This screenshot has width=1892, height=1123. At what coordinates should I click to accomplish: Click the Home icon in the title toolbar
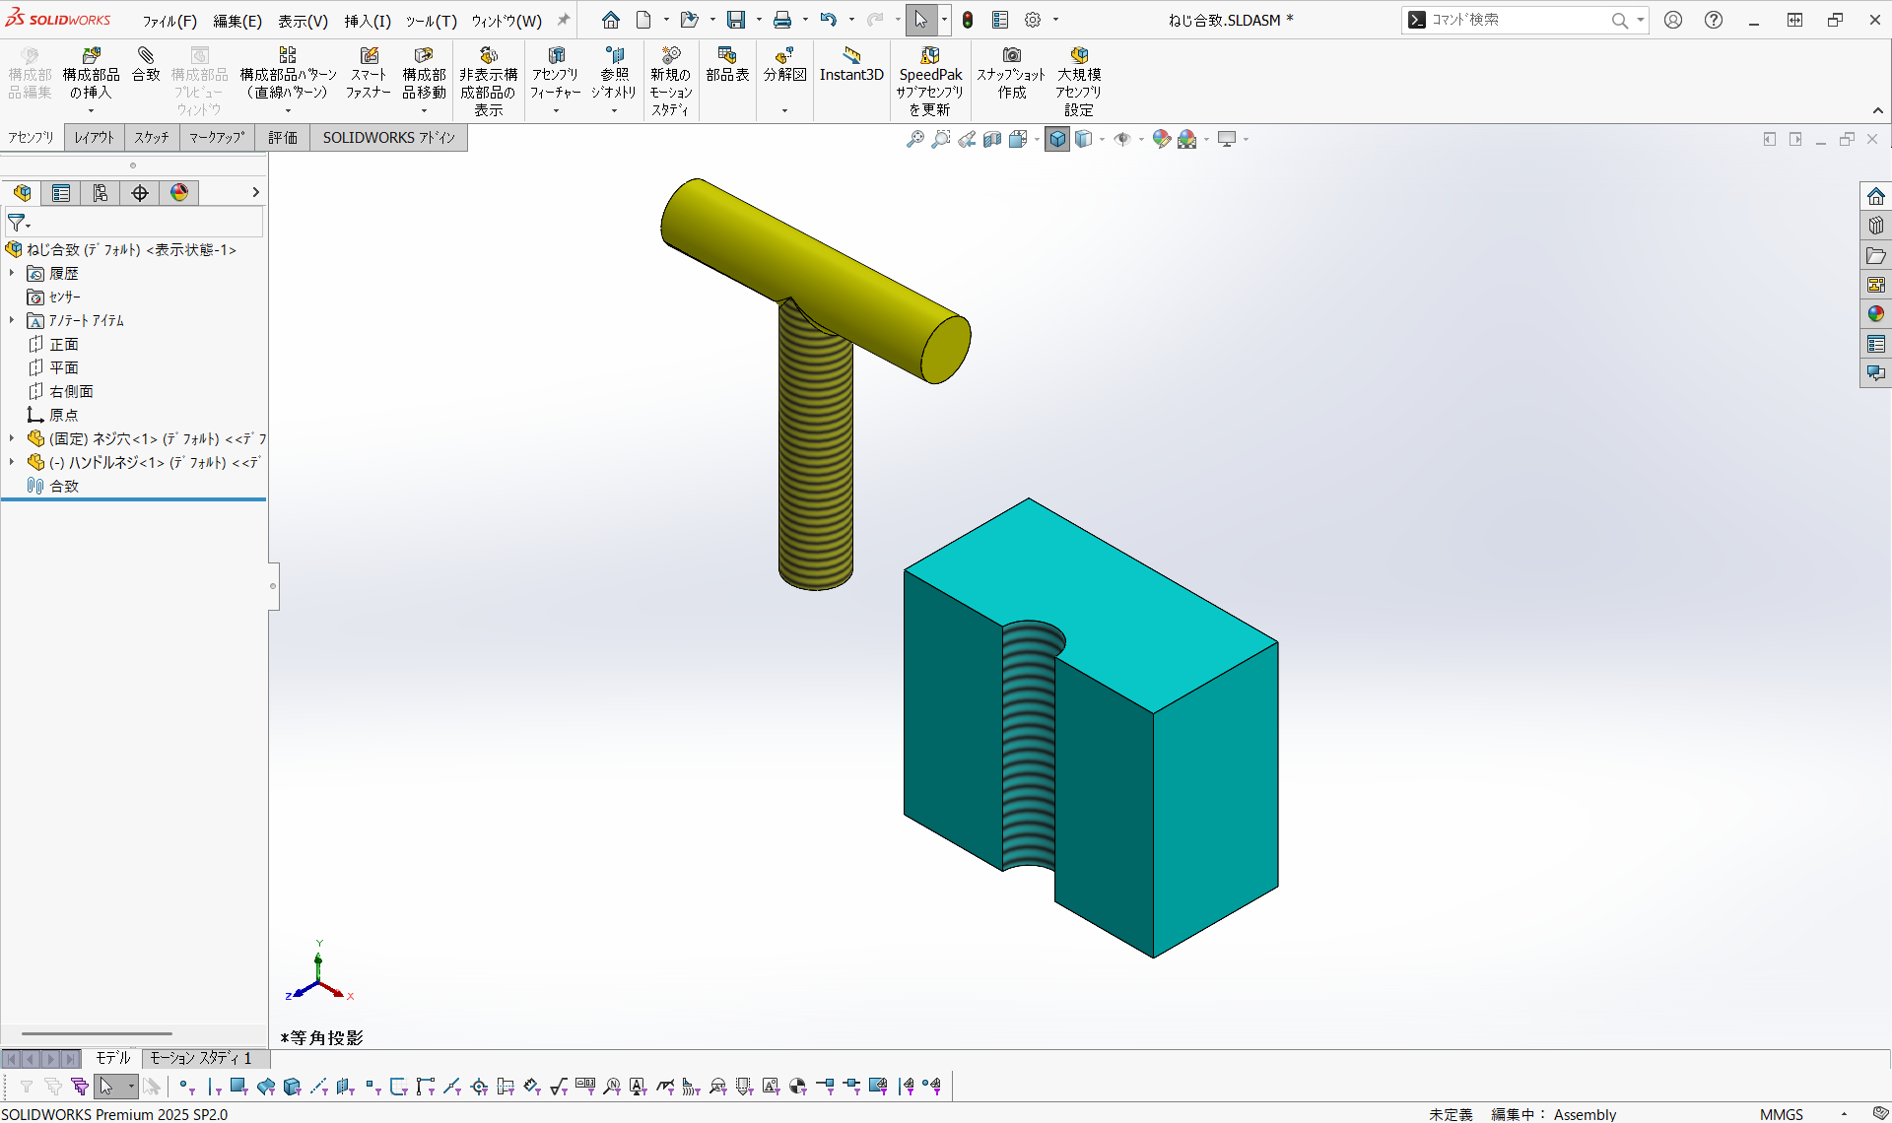(x=611, y=20)
